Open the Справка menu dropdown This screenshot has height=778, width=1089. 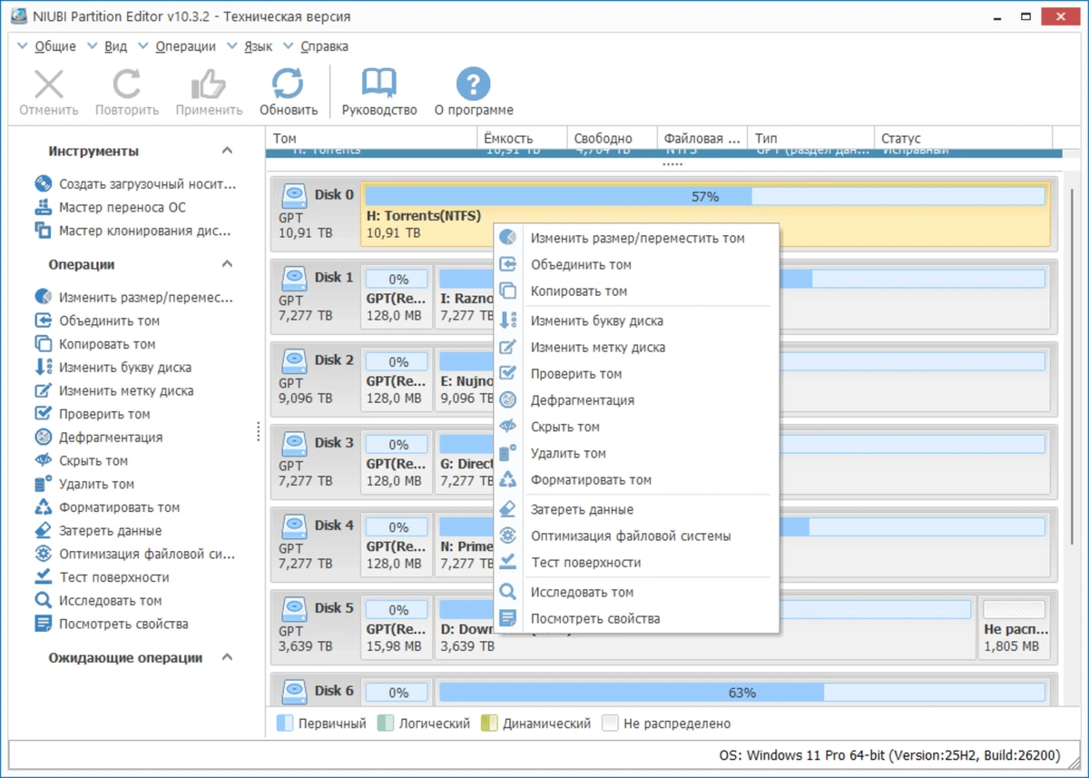pos(315,46)
